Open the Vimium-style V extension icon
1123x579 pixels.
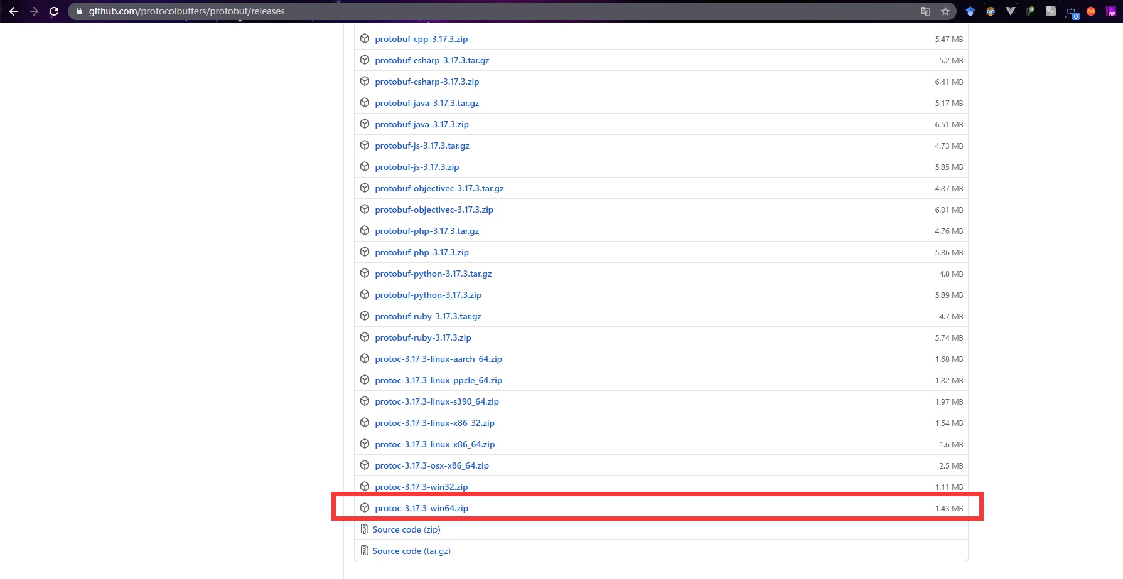1011,11
